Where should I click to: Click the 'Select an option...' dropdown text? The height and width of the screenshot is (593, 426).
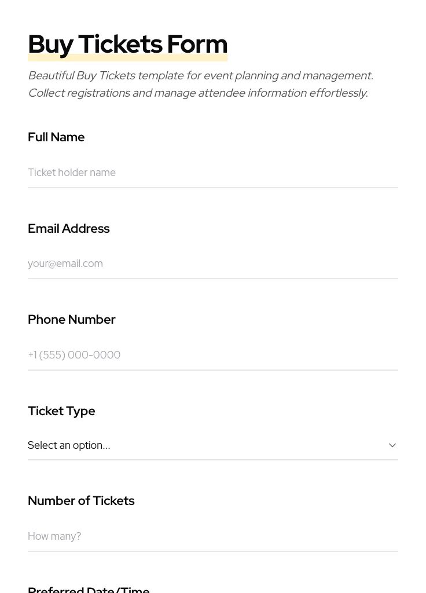point(69,445)
